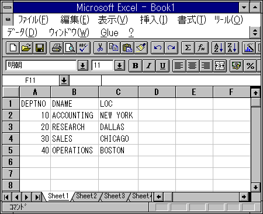Open the ? help menu

pos(131,33)
